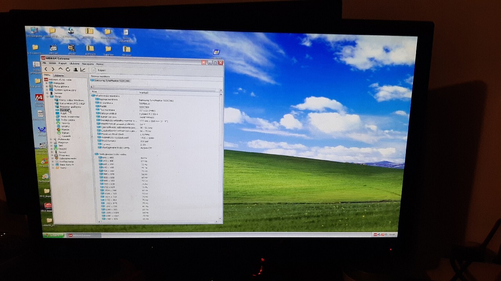This screenshot has width=501, height=281.
Task: Collapse the Ekran tree node
Action: coord(47,96)
